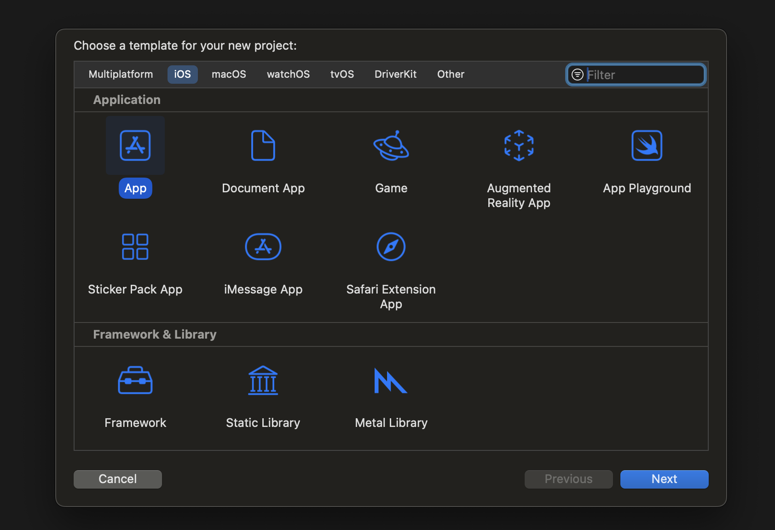Choose the Safari Extension App compass icon
Image resolution: width=775 pixels, height=530 pixels.
click(391, 247)
